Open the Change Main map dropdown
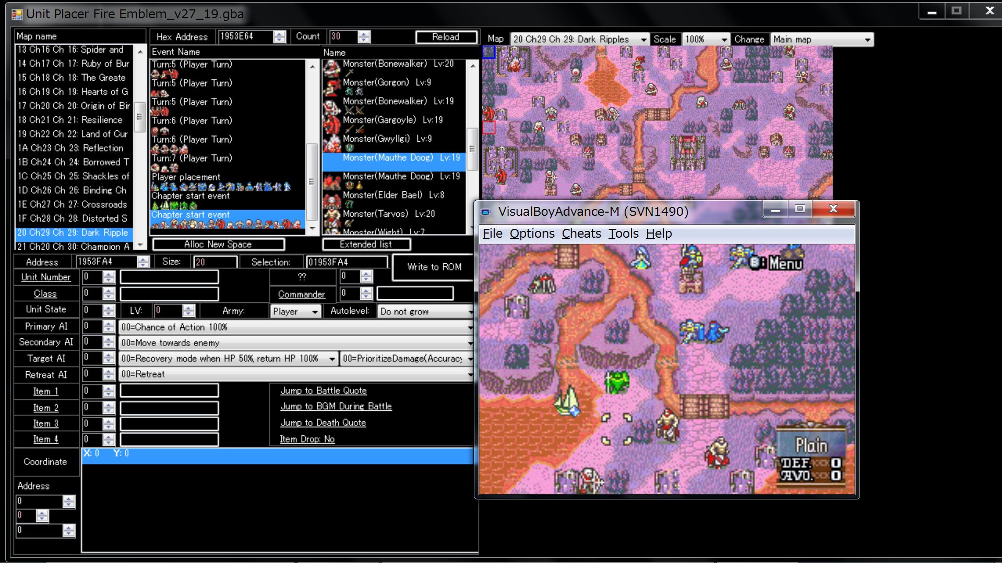The image size is (1002, 563). coord(821,39)
